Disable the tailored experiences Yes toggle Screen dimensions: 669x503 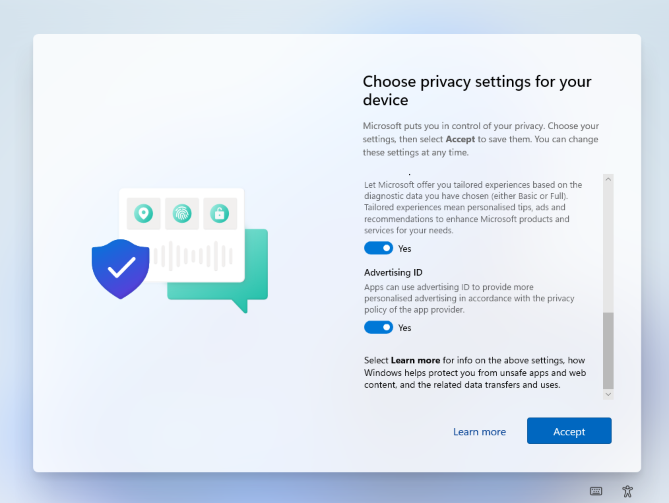(377, 248)
